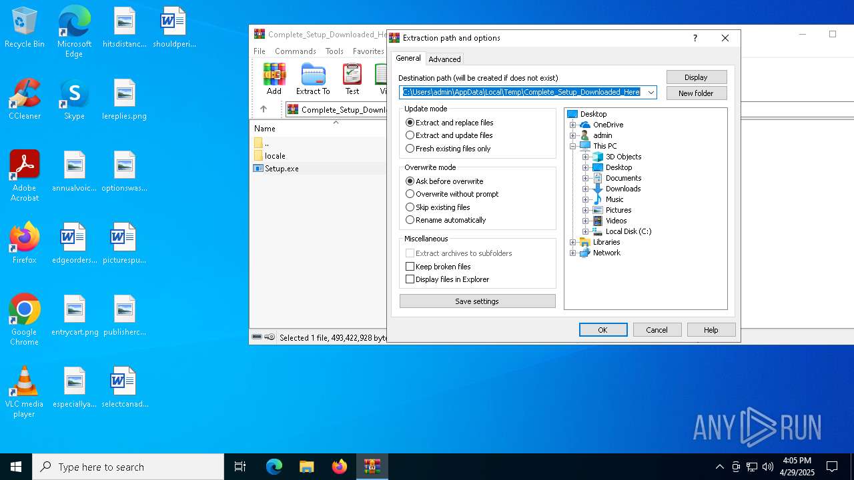Click the OK button

[x=603, y=330]
